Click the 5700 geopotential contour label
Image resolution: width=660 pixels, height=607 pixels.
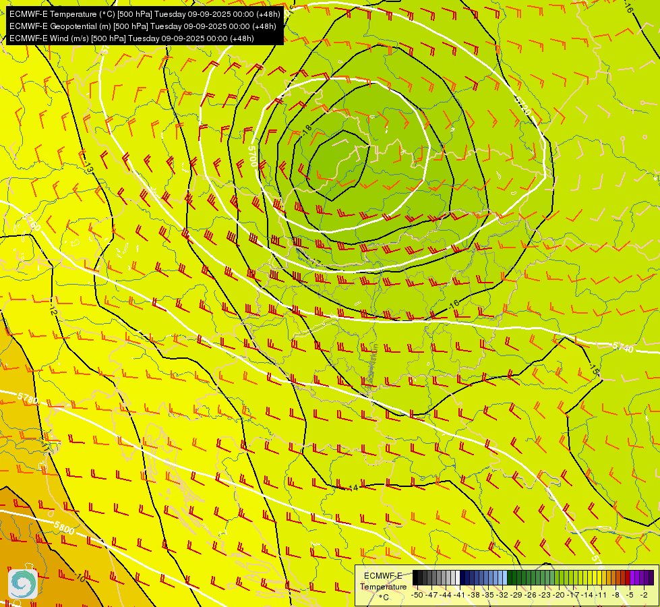pyautogui.click(x=253, y=156)
